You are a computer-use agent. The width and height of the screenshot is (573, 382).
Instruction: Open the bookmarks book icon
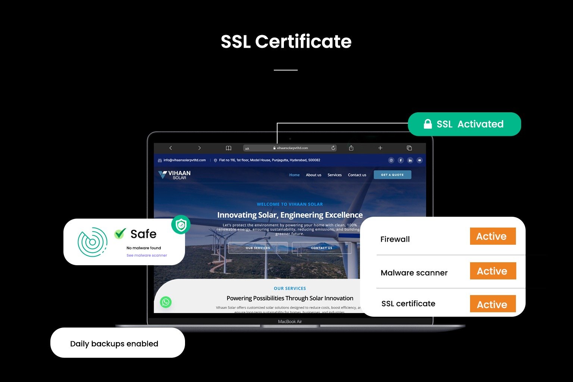229,148
